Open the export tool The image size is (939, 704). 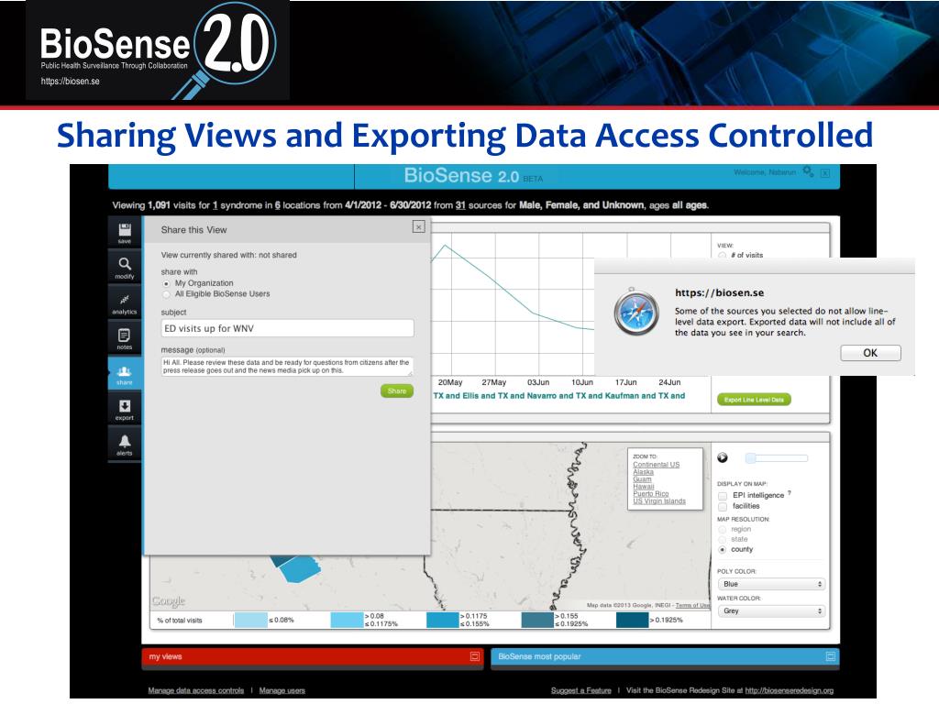coord(125,410)
